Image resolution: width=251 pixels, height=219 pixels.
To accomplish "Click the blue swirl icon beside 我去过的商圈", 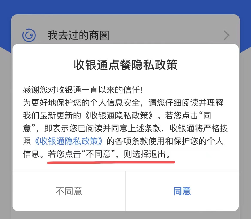I will pyautogui.click(x=29, y=35).
